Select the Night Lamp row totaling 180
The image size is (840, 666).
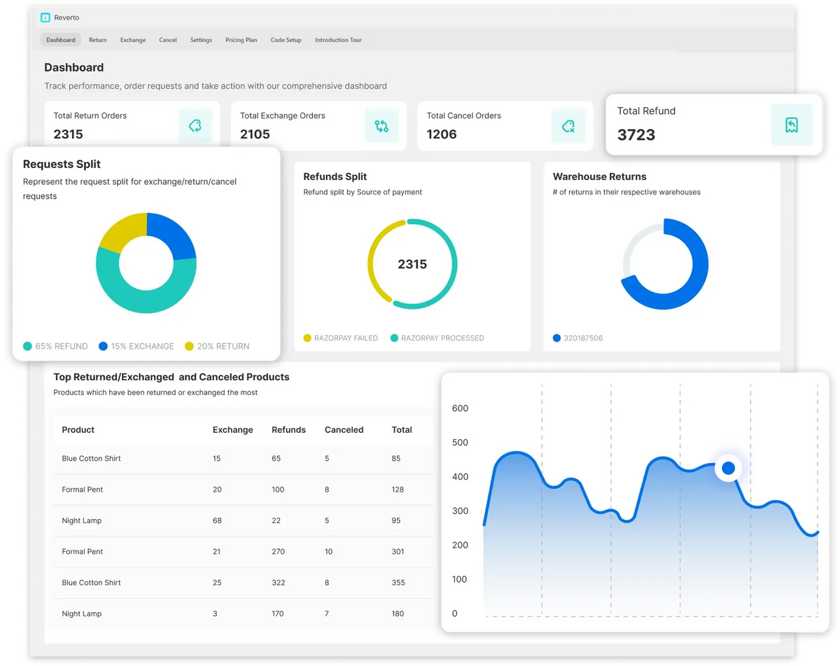243,613
